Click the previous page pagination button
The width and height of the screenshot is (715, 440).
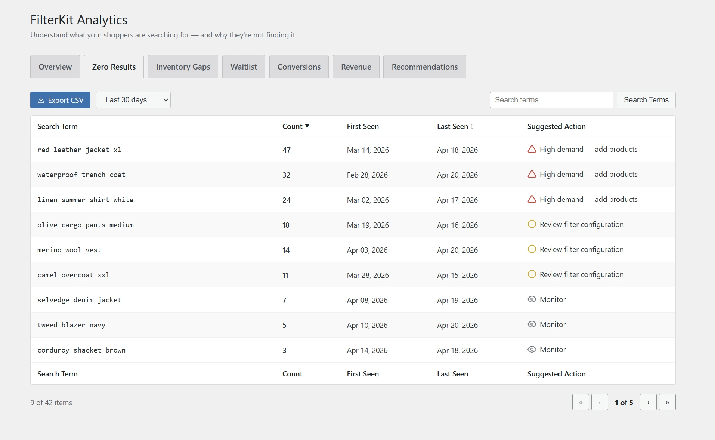click(x=600, y=402)
